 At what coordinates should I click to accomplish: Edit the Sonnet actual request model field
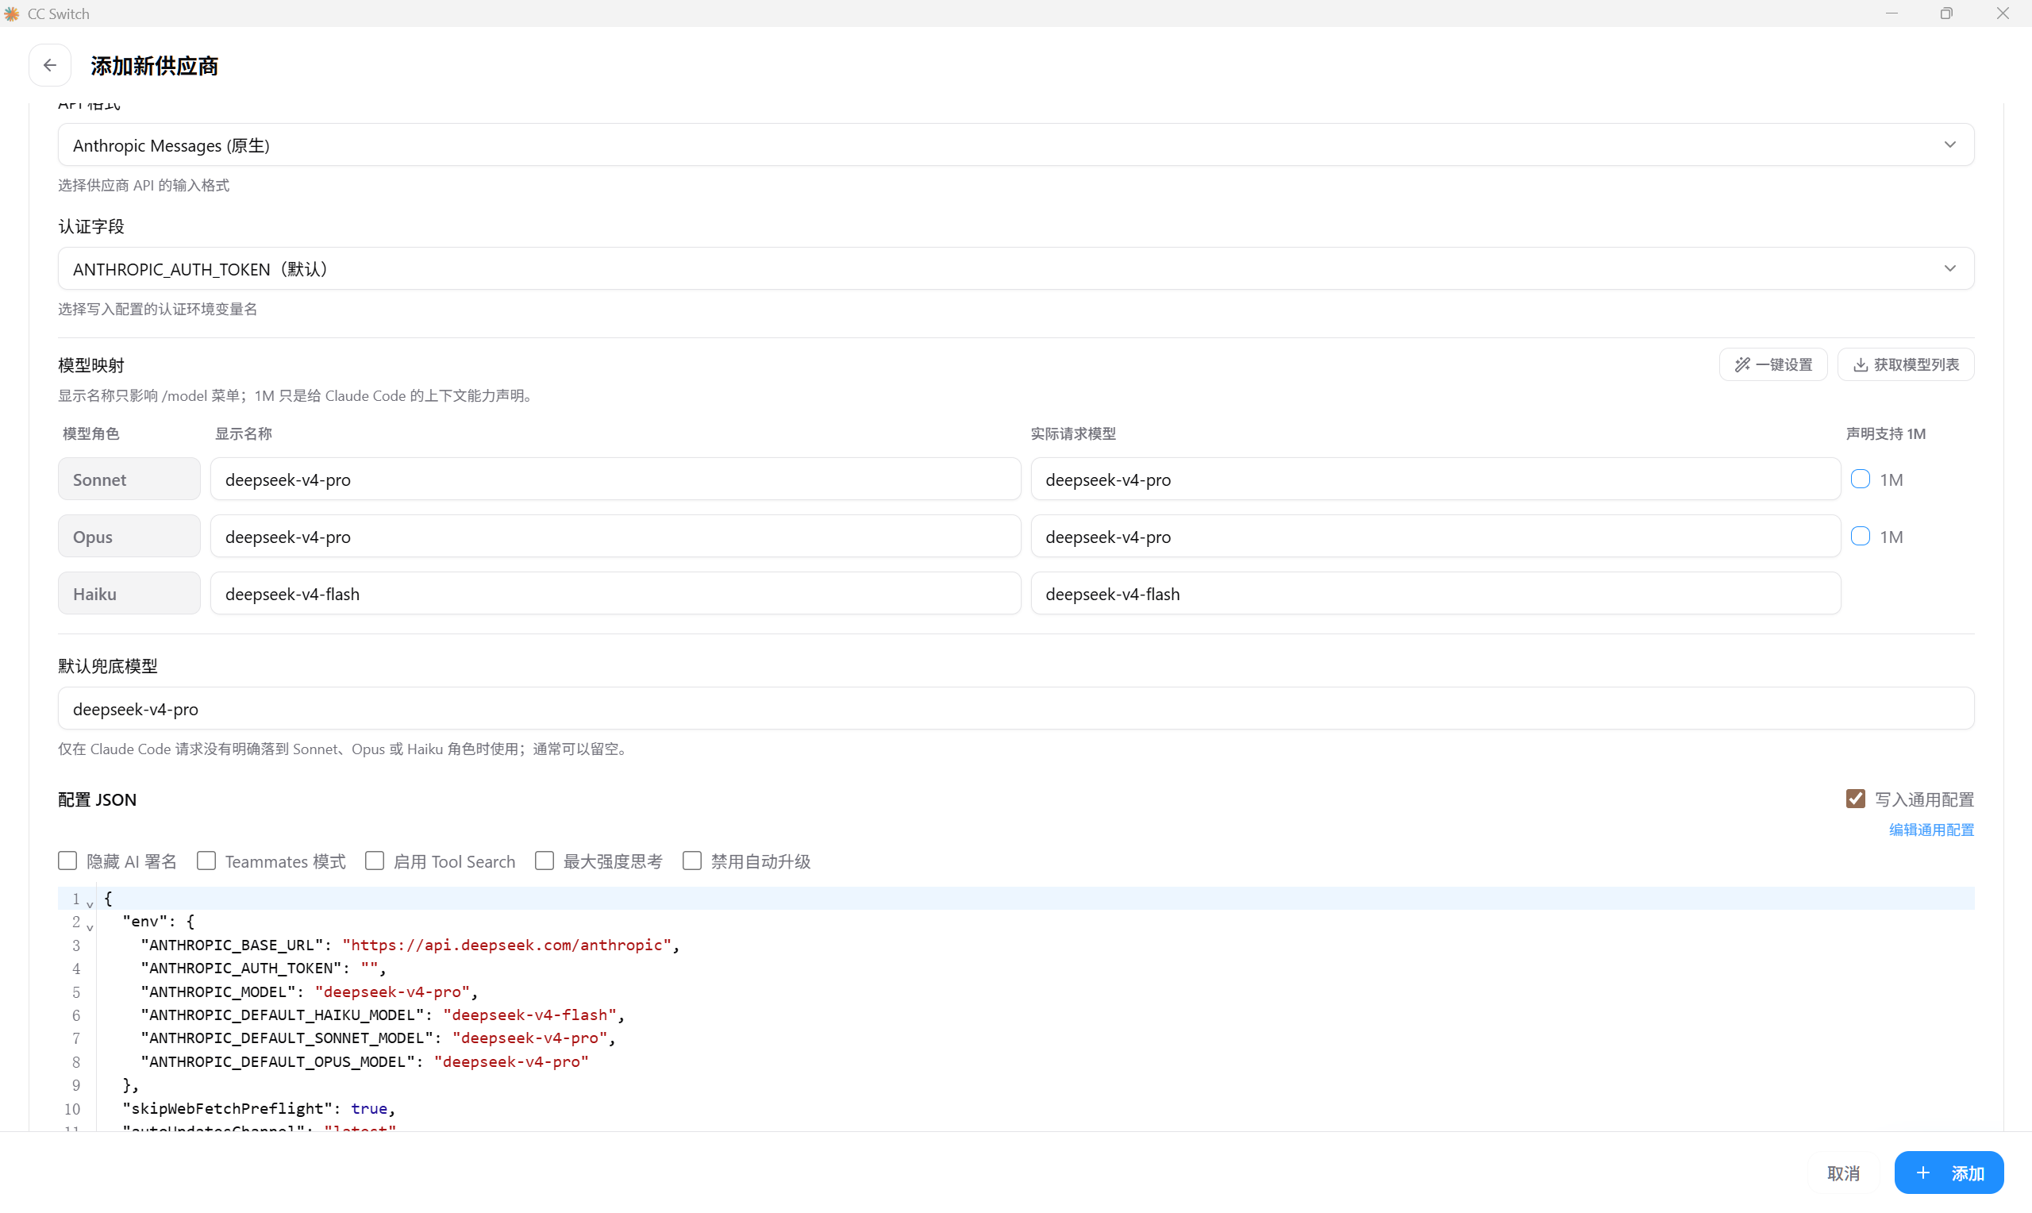tap(1436, 479)
